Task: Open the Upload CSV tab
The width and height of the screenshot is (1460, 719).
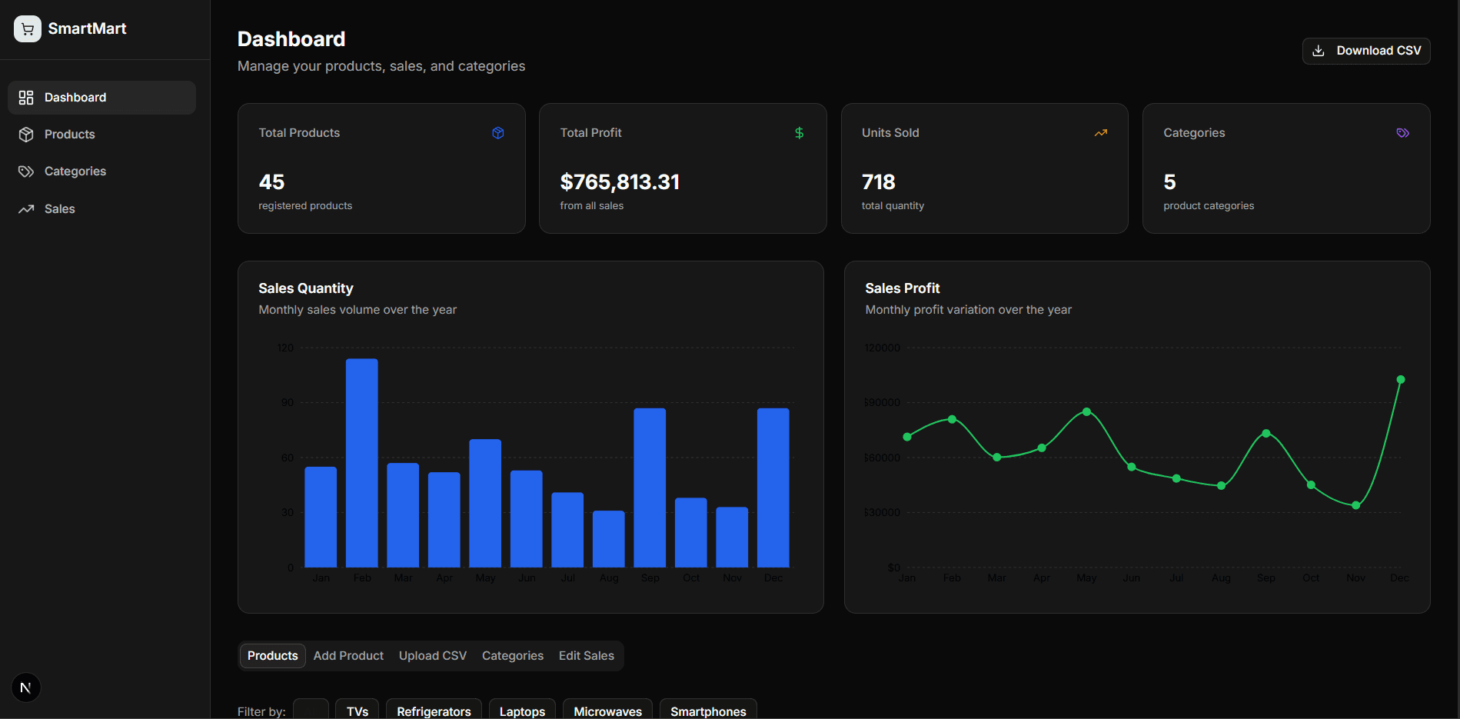Action: click(433, 656)
